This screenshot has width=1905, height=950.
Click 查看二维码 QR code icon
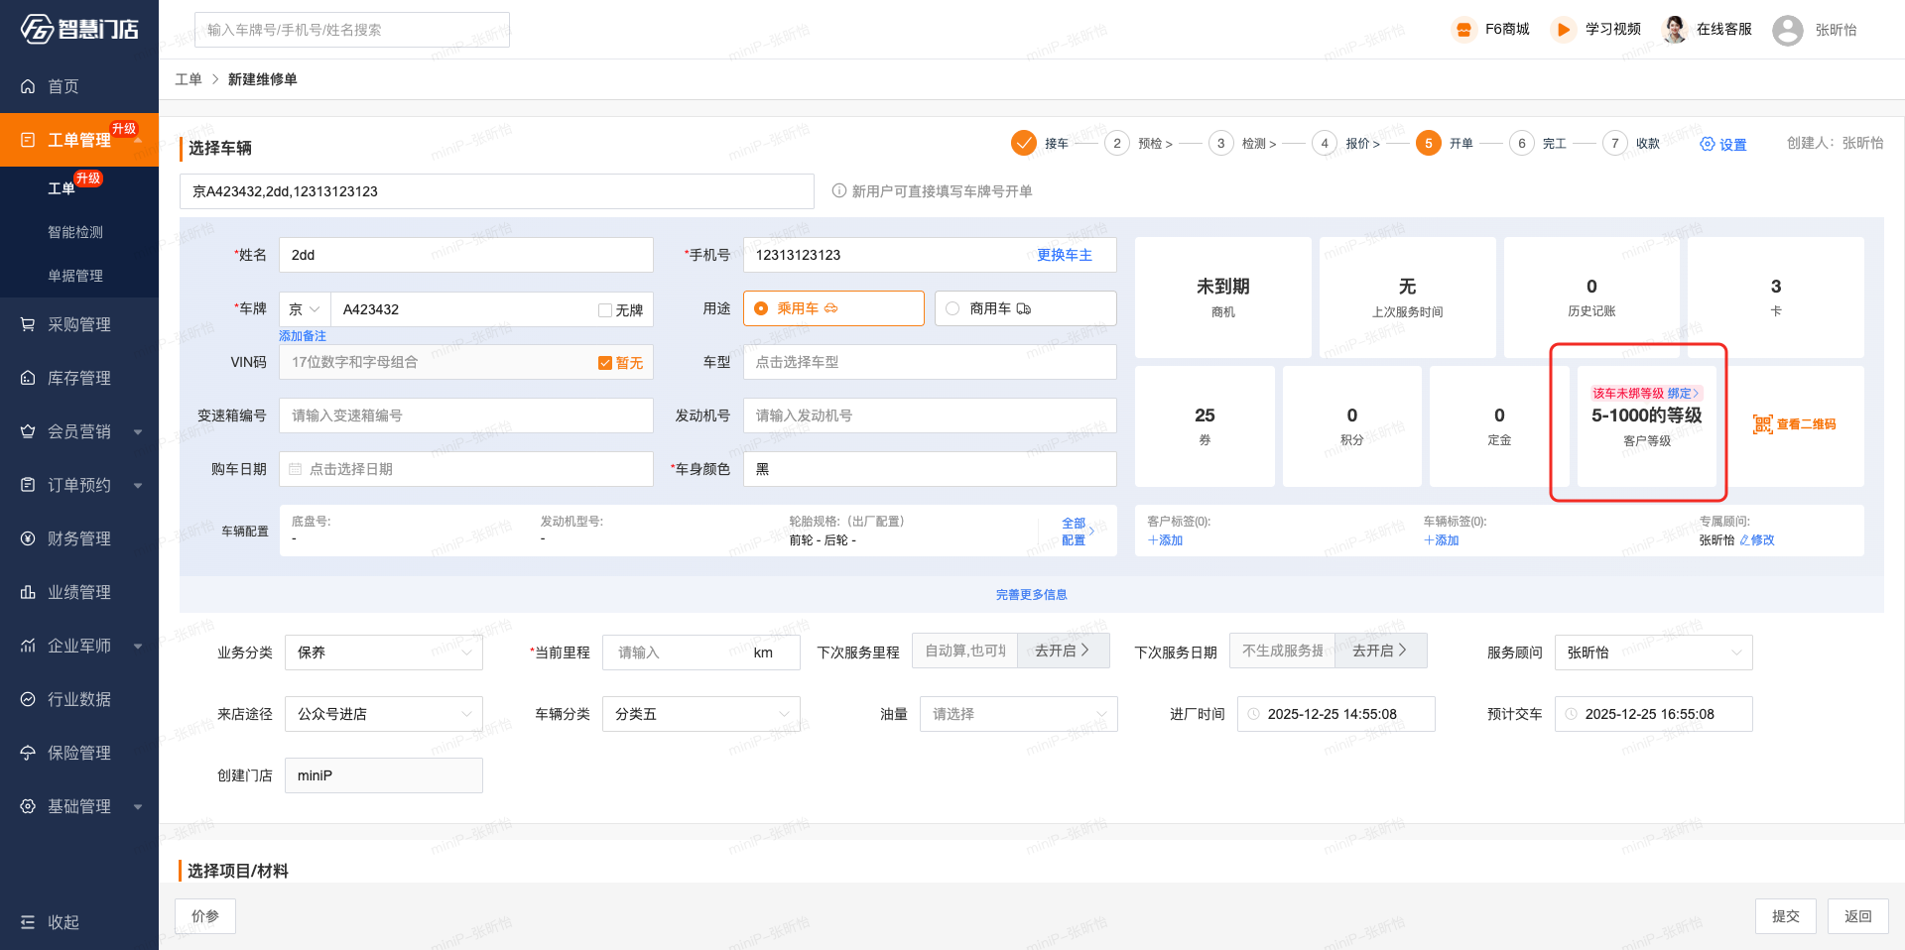point(1762,424)
